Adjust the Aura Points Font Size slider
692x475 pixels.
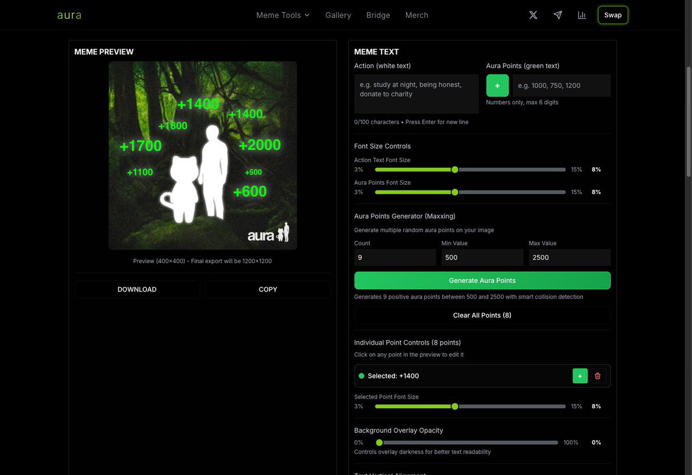[470, 192]
